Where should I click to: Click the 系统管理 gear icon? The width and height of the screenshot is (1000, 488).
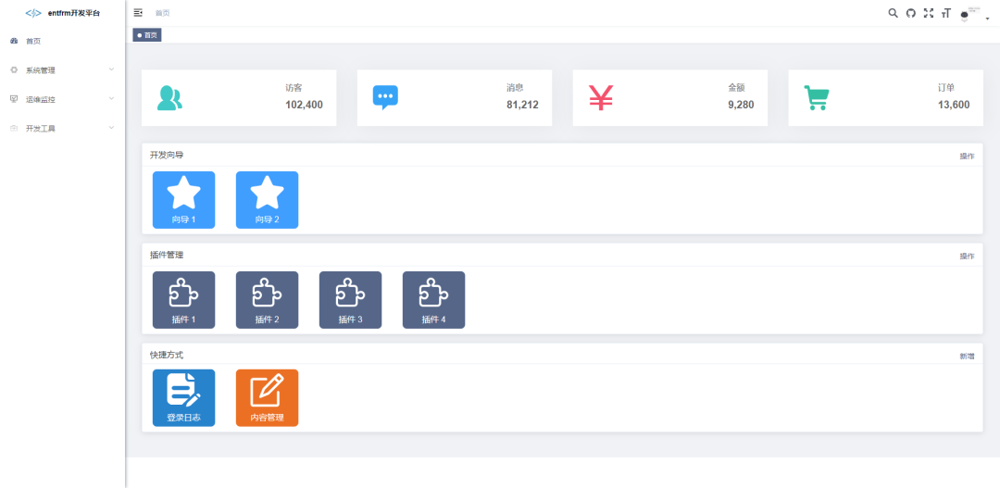pyautogui.click(x=14, y=70)
